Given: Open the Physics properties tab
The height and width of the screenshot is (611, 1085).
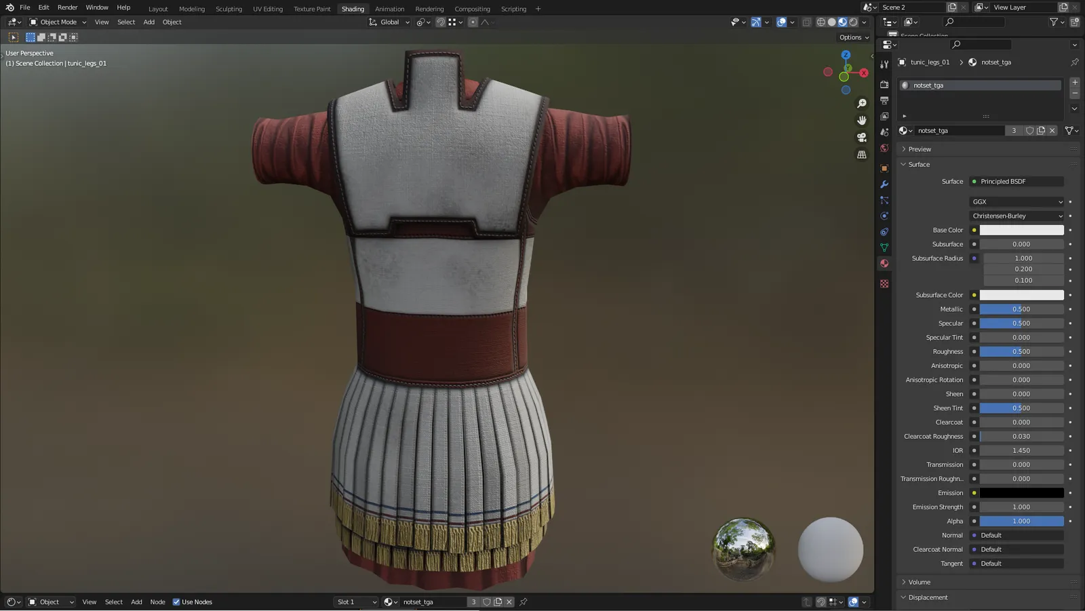Looking at the screenshot, I should pos(884,216).
